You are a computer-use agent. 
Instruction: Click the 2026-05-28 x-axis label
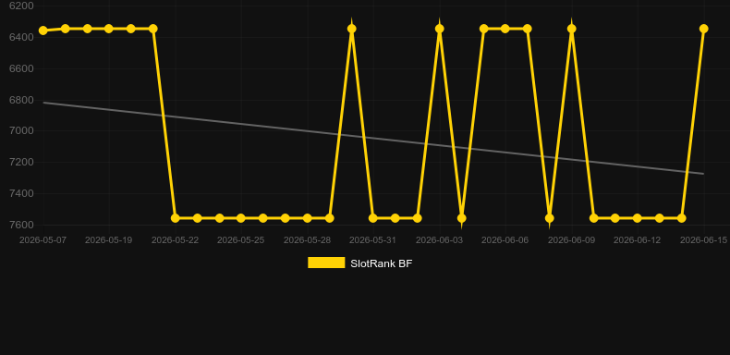click(308, 240)
